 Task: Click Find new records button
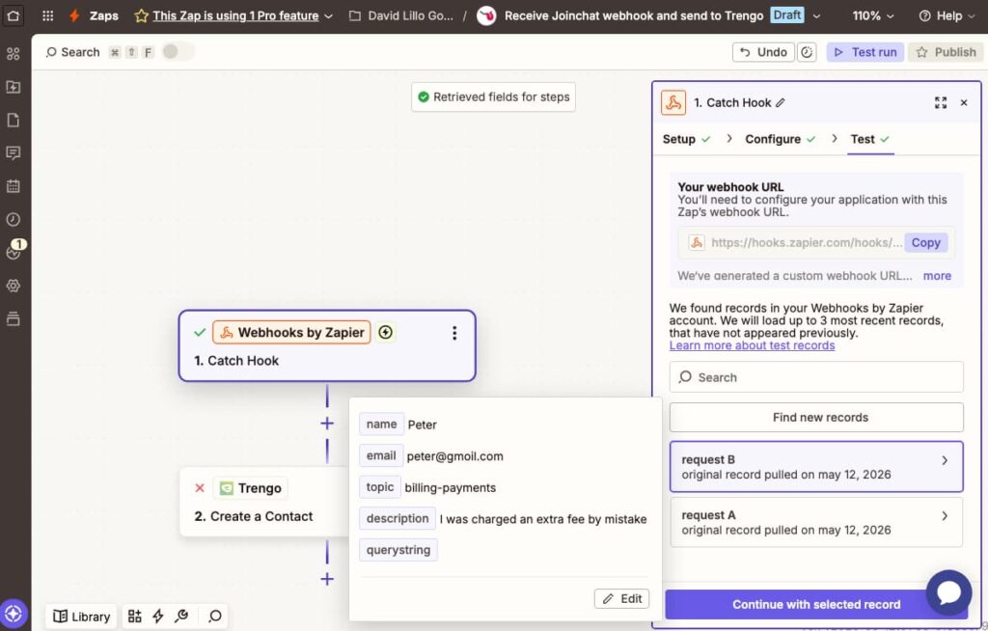coord(816,418)
